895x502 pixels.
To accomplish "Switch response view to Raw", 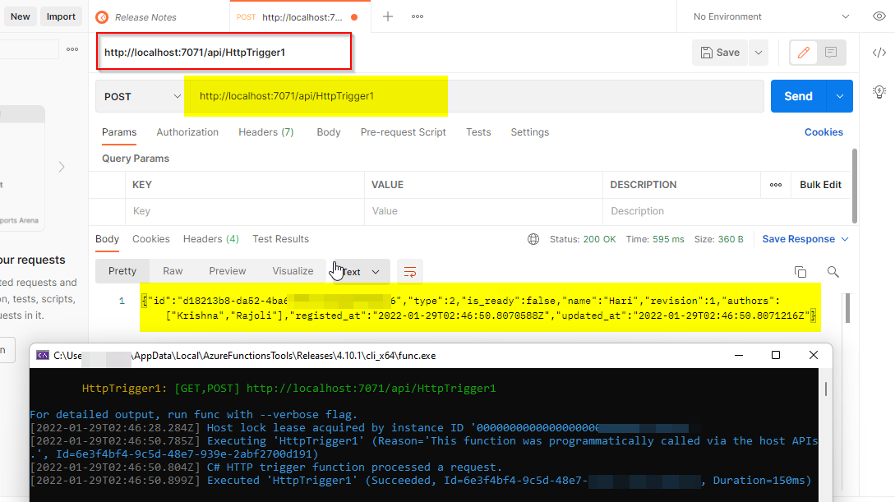I will tap(173, 271).
